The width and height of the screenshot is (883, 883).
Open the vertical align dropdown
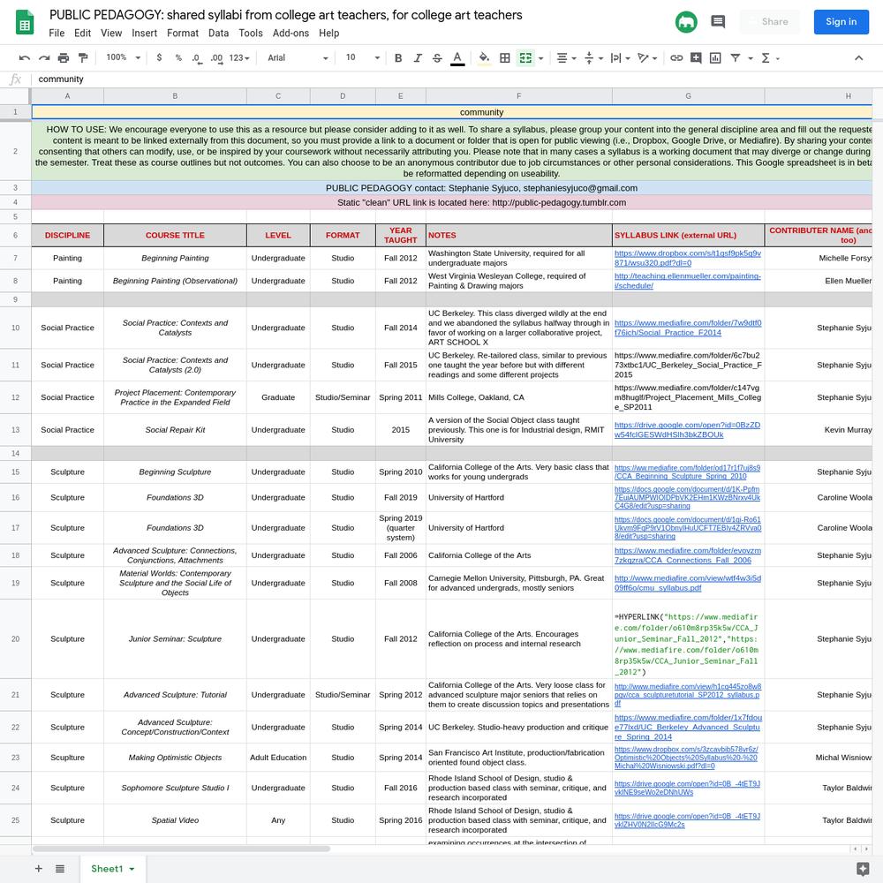coord(593,58)
